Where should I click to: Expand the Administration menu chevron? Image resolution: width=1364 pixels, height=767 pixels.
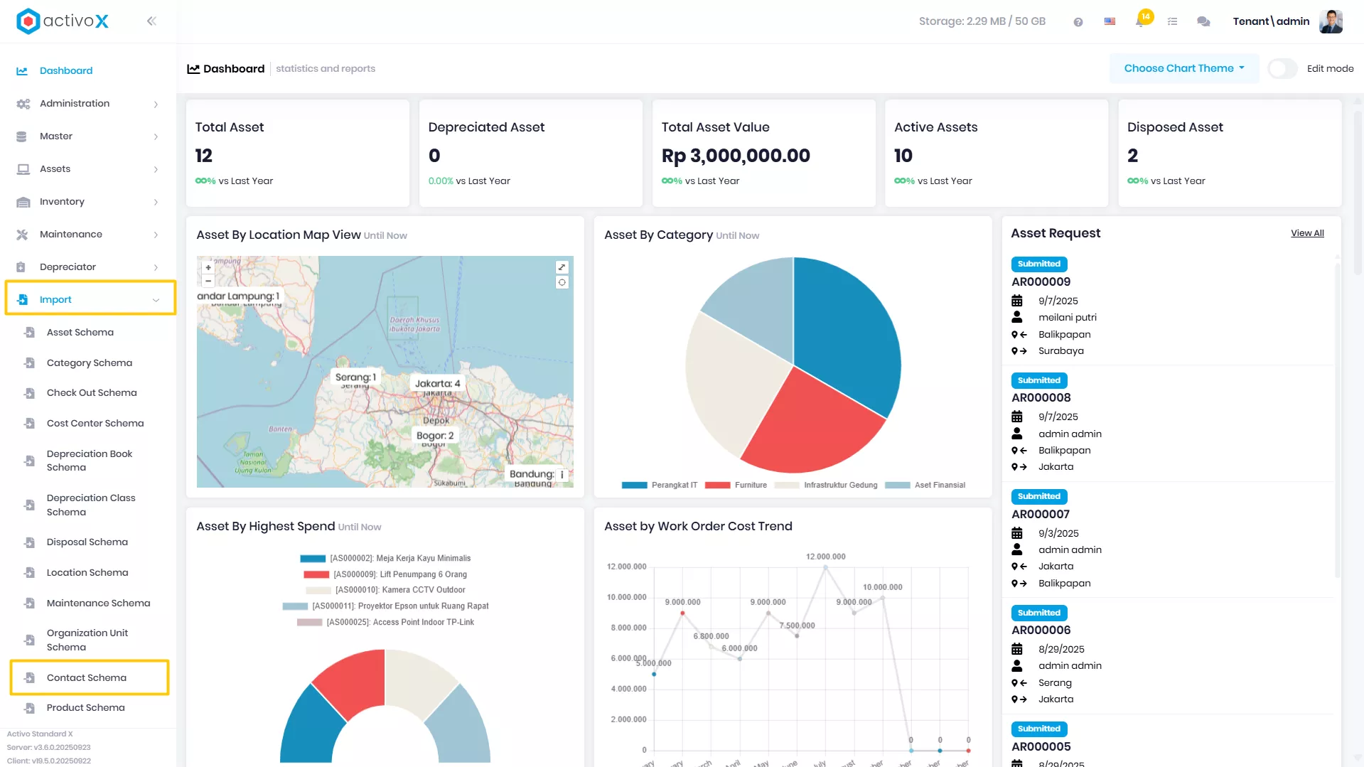click(x=156, y=104)
